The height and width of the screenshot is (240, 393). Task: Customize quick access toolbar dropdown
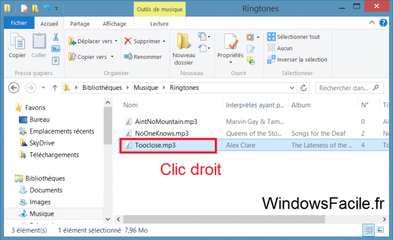click(x=56, y=9)
